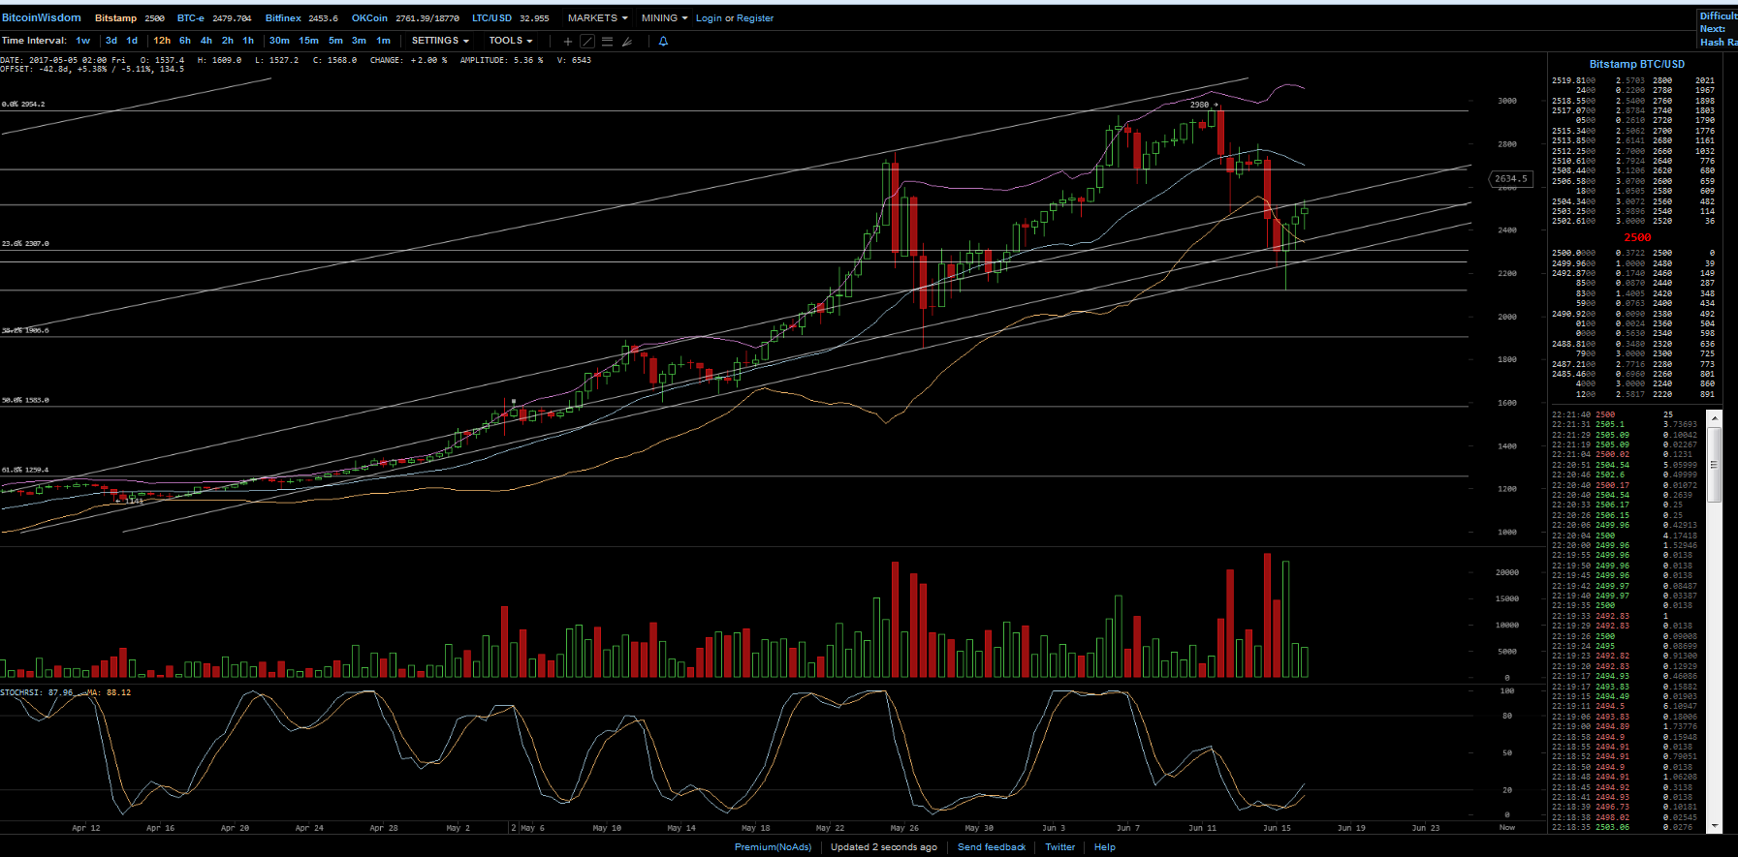Click the 2519.81 top ask price row
Viewport: 1738px width, 857px height.
1633,80
